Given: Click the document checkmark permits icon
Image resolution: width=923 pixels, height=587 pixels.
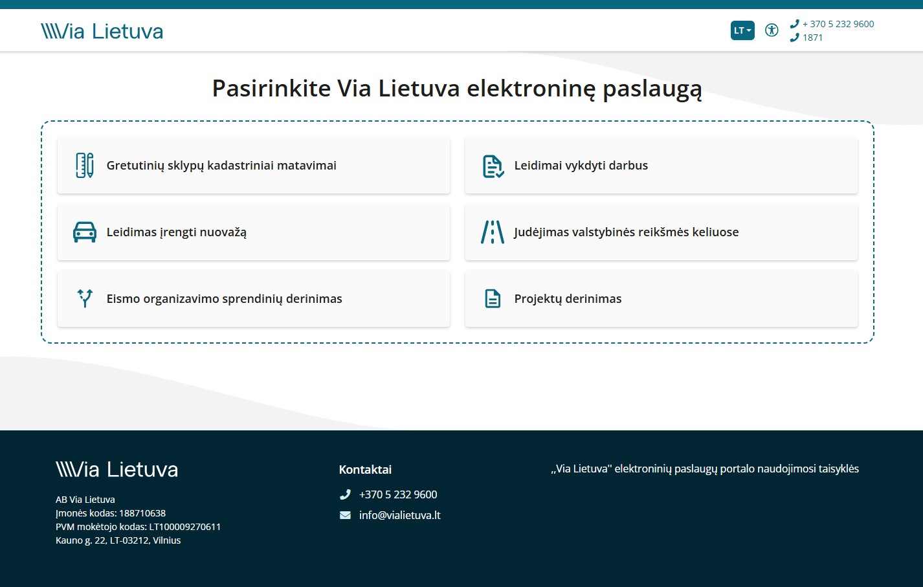Looking at the screenshot, I should click(493, 166).
